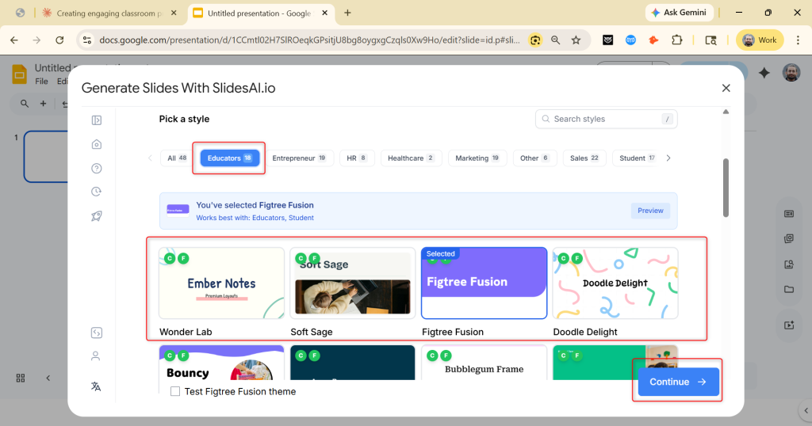This screenshot has height=426, width=812.
Task: Click the rocket icon in sidebar
Action: (x=96, y=216)
